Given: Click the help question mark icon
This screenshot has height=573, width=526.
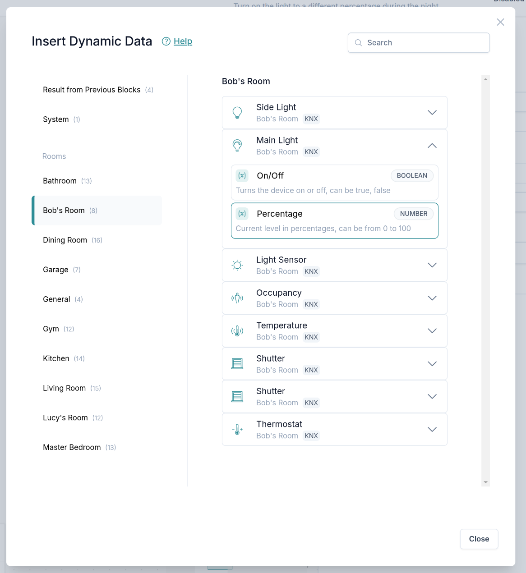Looking at the screenshot, I should pyautogui.click(x=166, y=41).
